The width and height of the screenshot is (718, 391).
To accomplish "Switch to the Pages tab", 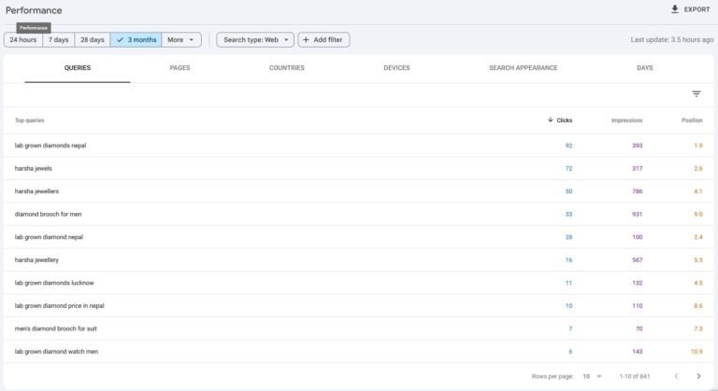I will 179,68.
